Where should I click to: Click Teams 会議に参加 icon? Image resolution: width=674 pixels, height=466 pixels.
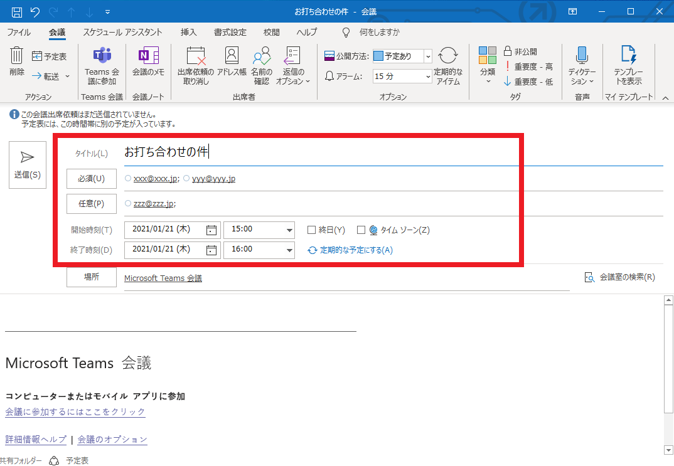point(102,55)
